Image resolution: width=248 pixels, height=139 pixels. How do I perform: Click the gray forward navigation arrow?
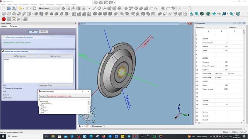pos(219,14)
